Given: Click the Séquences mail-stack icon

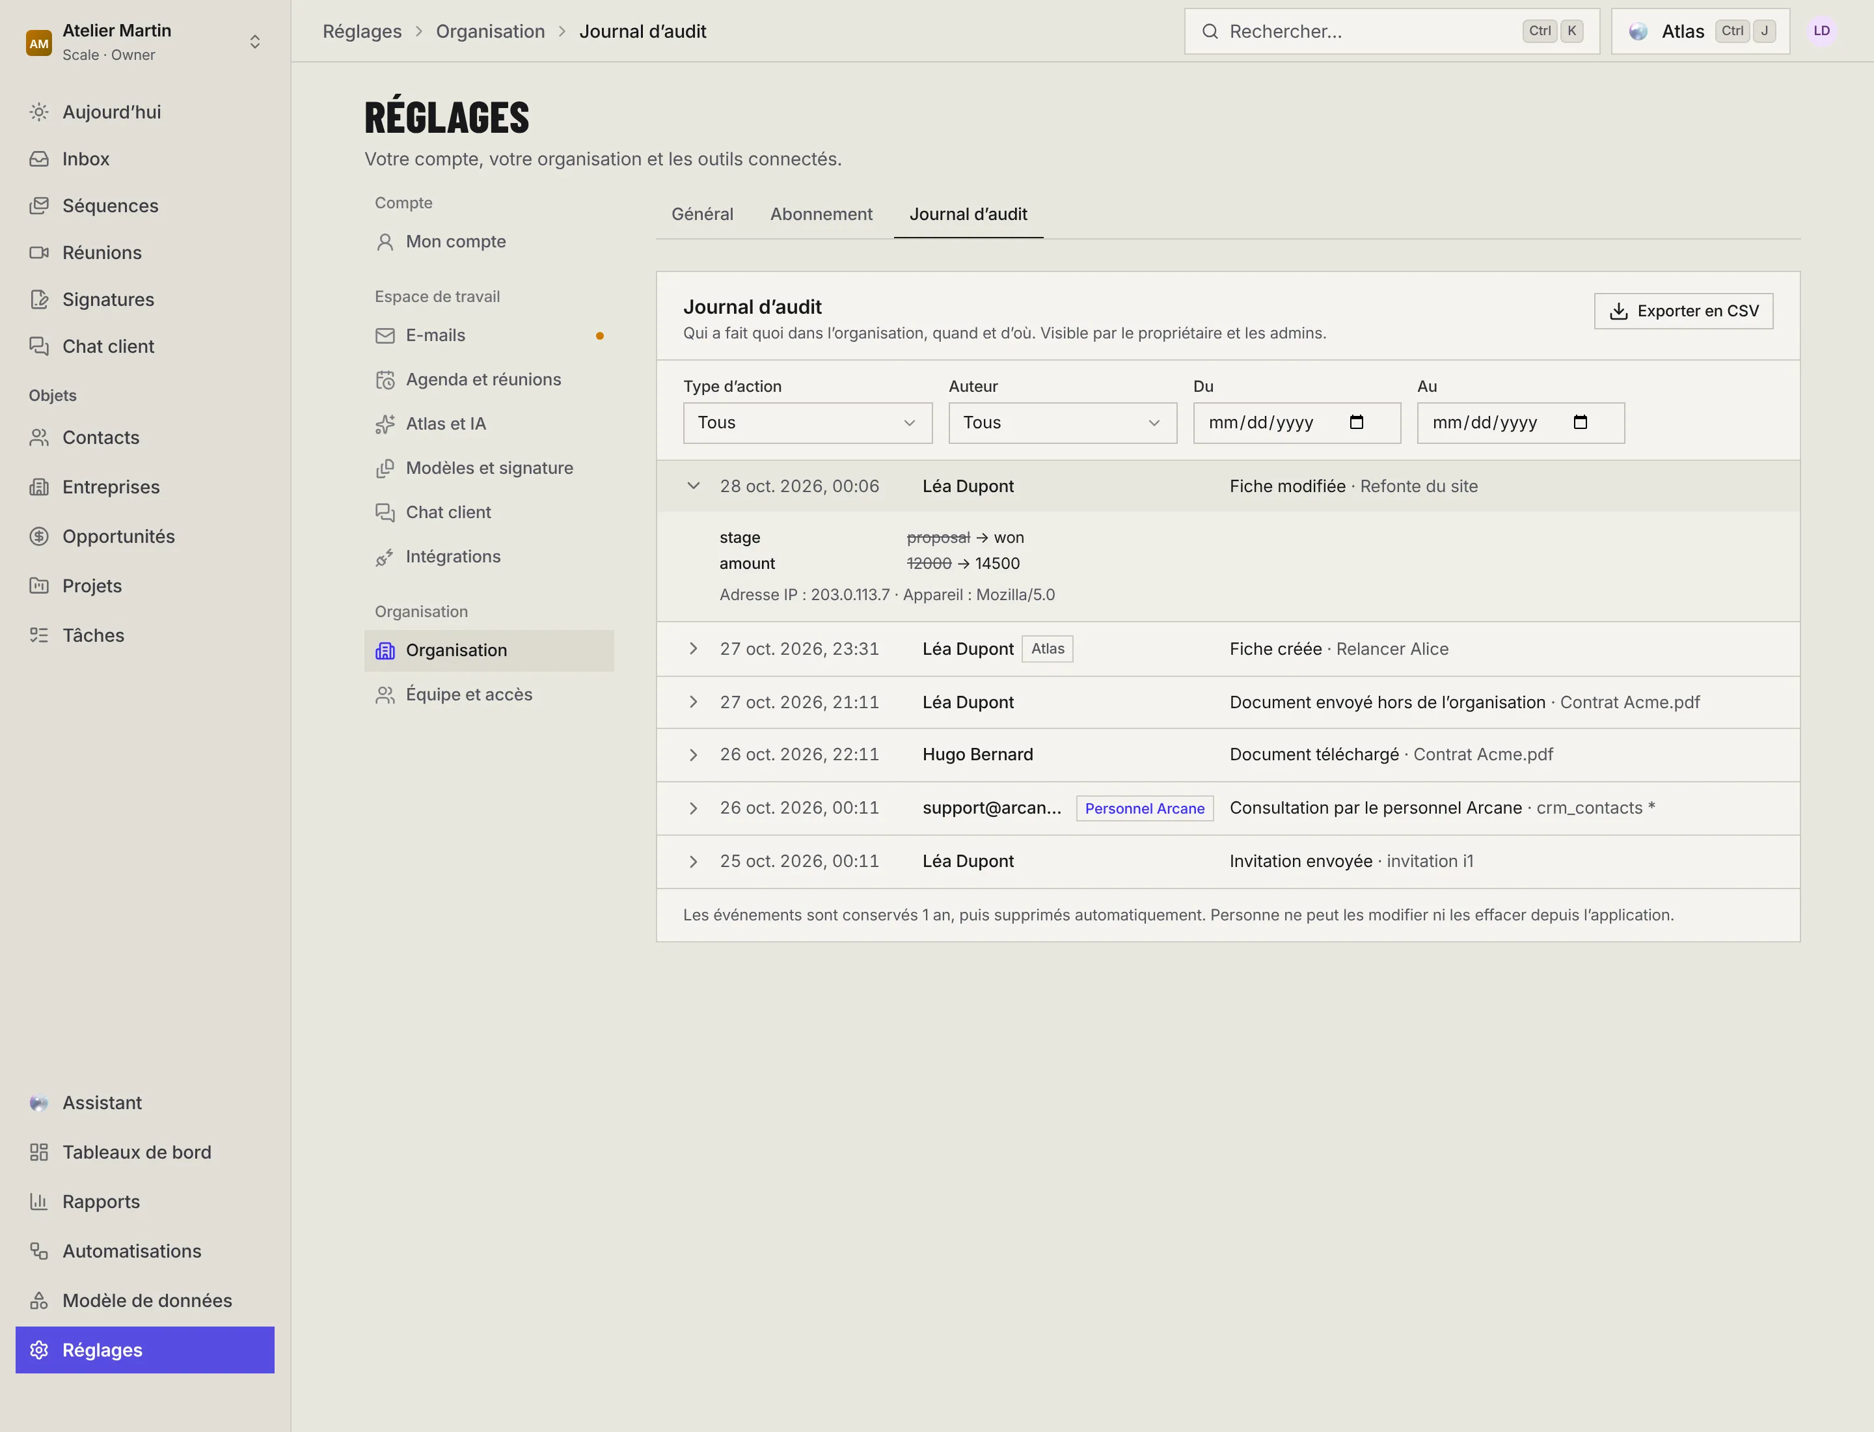Looking at the screenshot, I should click(39, 206).
